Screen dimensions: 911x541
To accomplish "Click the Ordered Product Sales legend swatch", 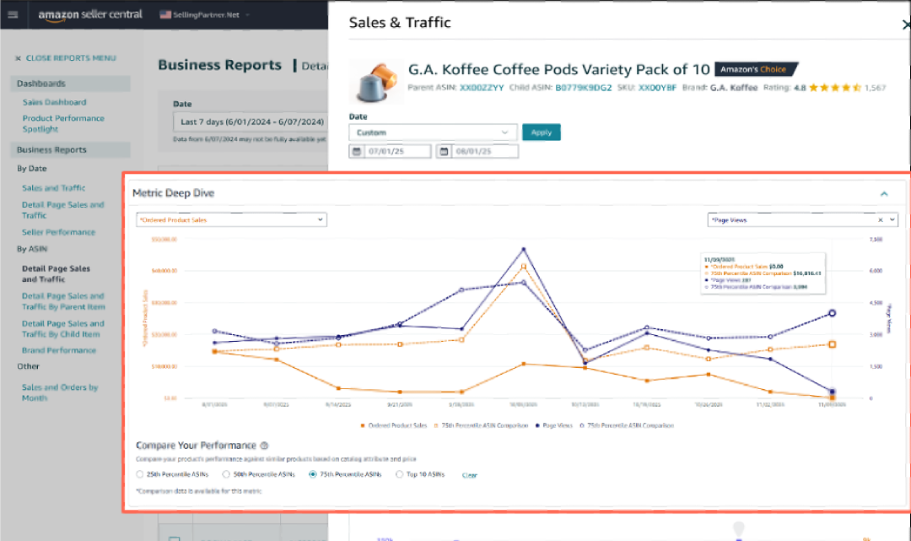I will click(x=362, y=426).
